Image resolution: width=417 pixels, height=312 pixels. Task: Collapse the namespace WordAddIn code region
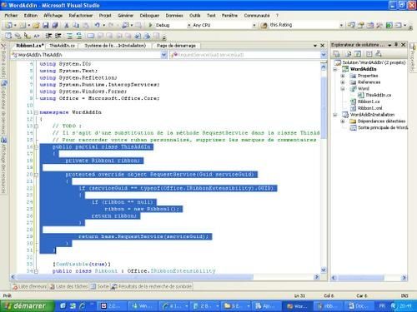point(36,112)
